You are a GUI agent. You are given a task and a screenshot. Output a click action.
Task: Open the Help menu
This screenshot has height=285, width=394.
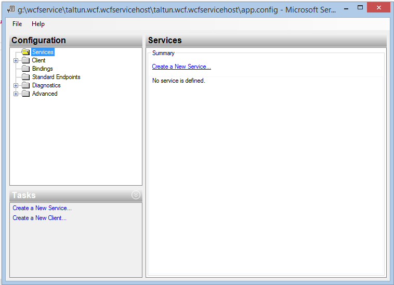(38, 24)
